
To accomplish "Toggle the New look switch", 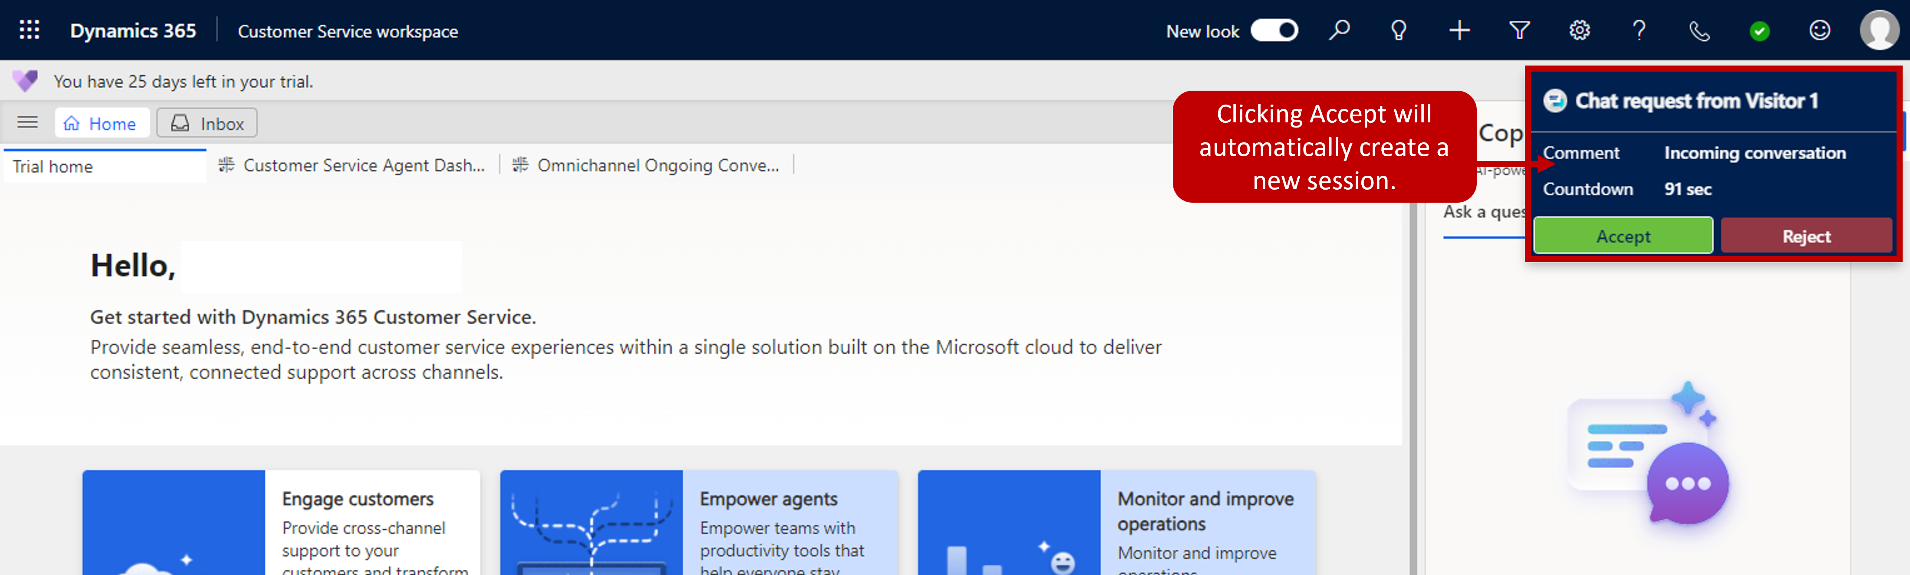I will (x=1274, y=30).
